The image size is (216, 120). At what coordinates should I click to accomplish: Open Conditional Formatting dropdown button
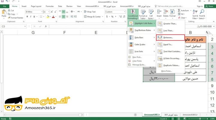[133, 14]
